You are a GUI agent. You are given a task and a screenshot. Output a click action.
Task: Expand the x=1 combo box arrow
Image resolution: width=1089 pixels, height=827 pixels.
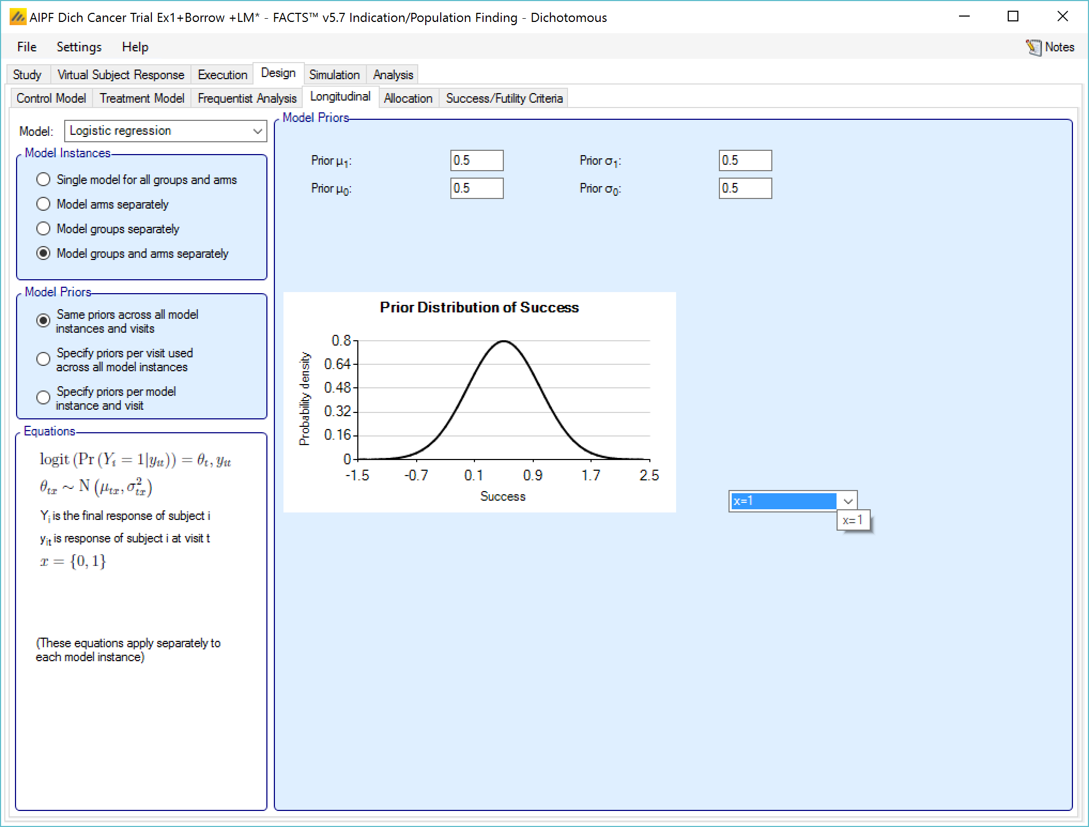tap(848, 501)
